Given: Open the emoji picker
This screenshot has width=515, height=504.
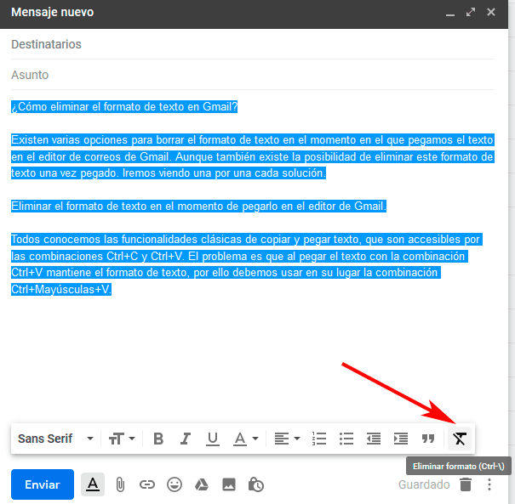Looking at the screenshot, I should [x=175, y=484].
